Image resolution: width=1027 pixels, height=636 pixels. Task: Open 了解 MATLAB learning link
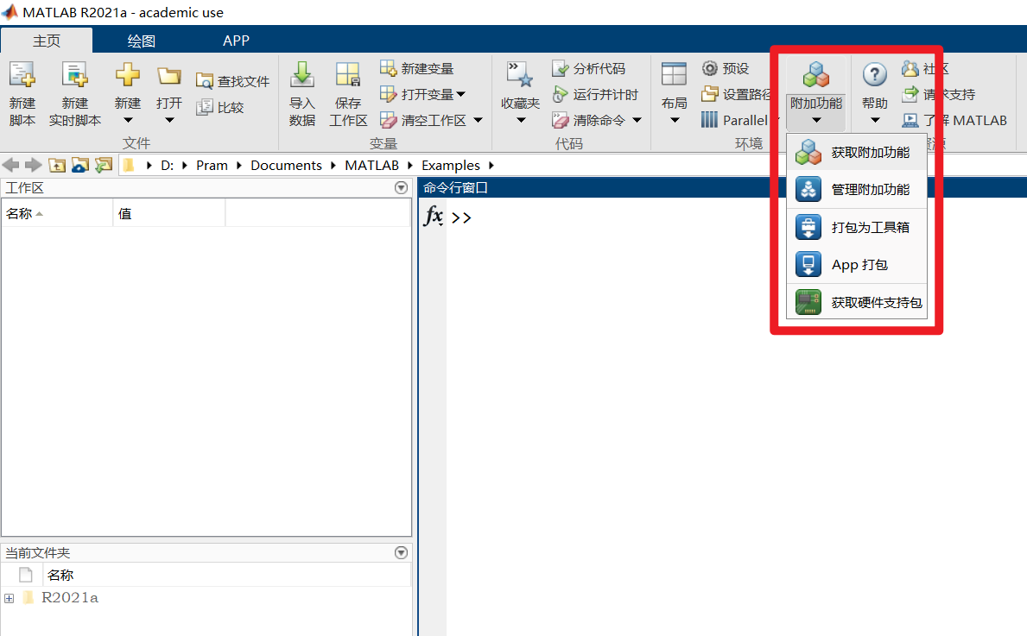954,121
